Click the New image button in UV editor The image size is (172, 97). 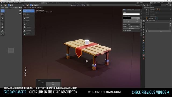16,8
